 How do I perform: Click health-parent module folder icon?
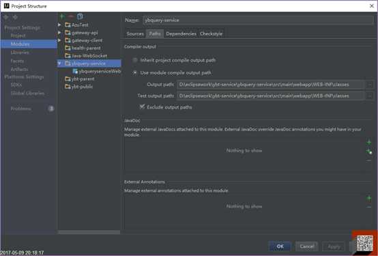tap(68, 48)
